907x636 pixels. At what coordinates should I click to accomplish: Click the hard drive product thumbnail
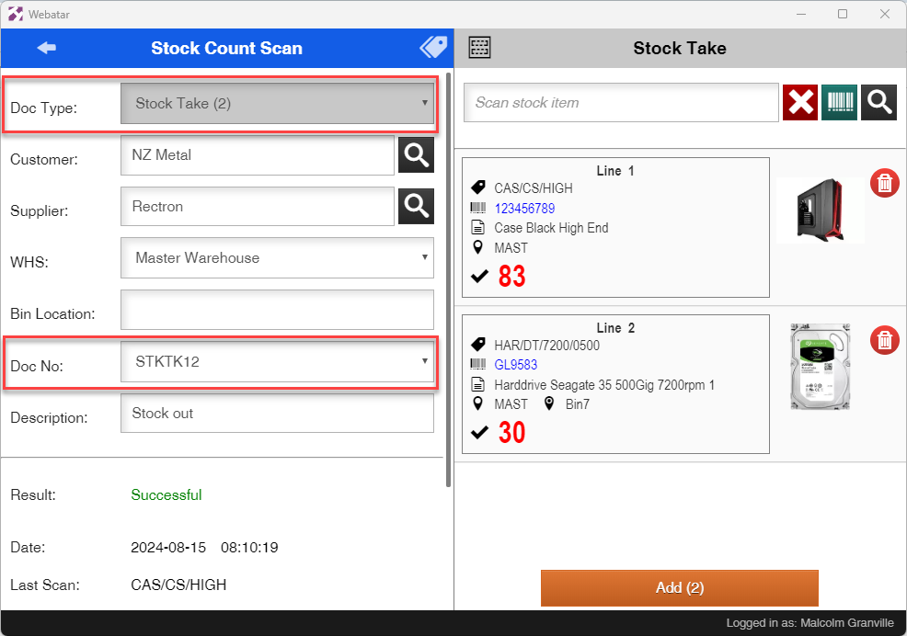821,366
